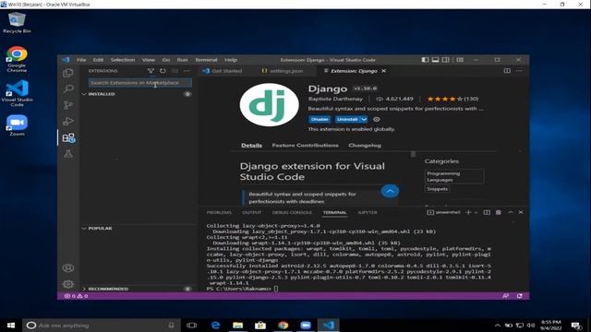Customize layout from title bar
This screenshot has width=591, height=332.
coord(460,60)
